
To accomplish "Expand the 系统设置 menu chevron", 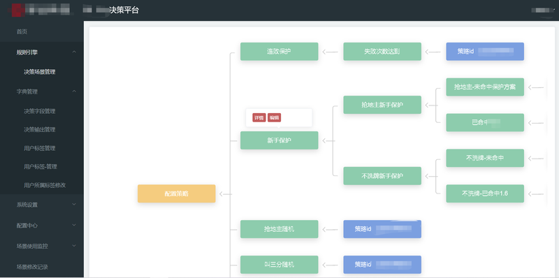I will 74,205.
